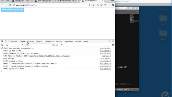The height and width of the screenshot is (97, 172).
Task: Bookmark this page with the star icon
Action: [89, 5]
